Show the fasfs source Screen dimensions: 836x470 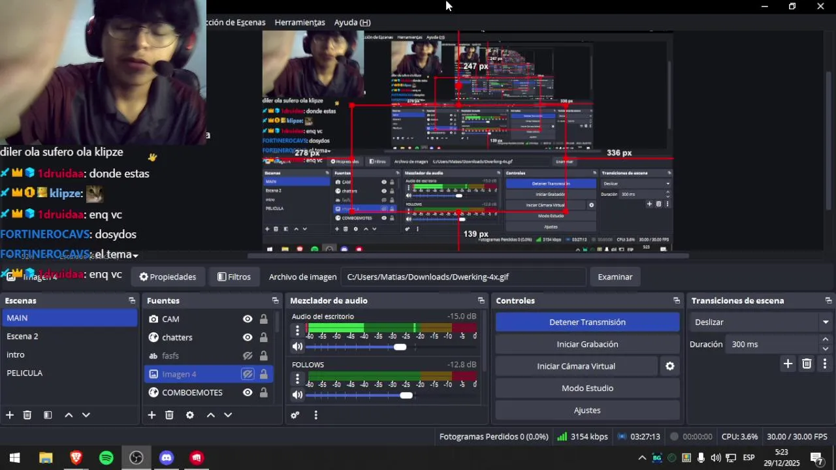pos(248,356)
